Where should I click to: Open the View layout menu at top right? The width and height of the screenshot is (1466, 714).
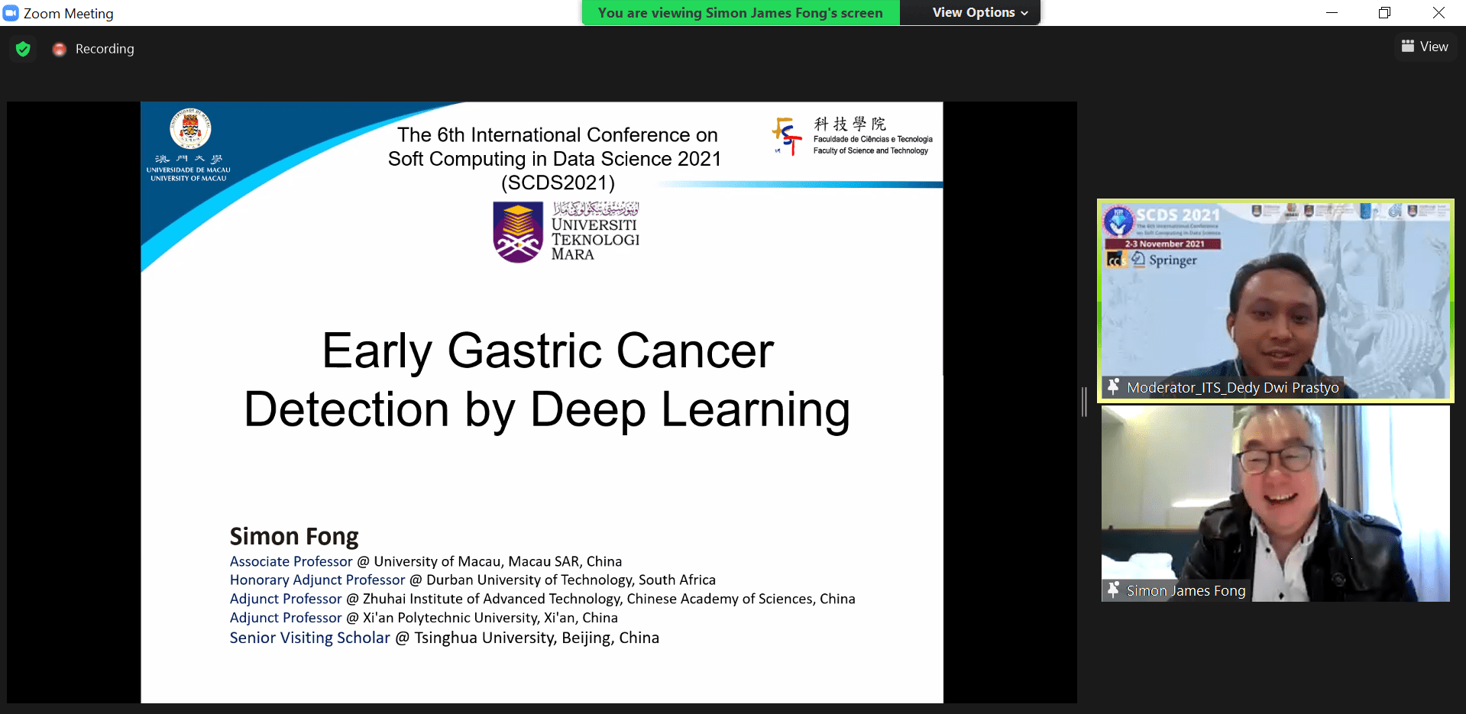click(x=1425, y=47)
